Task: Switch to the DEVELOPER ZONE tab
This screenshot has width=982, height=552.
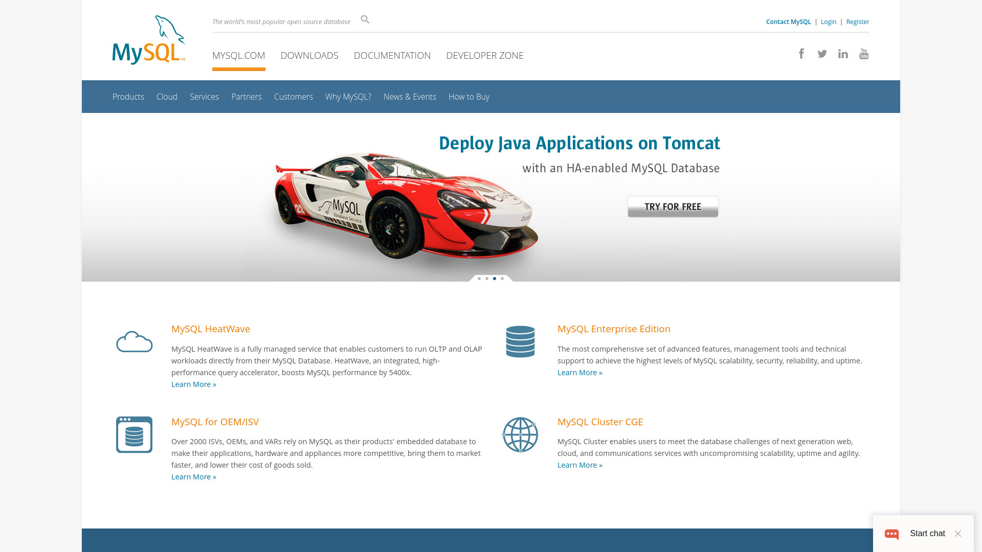Action: 485,55
